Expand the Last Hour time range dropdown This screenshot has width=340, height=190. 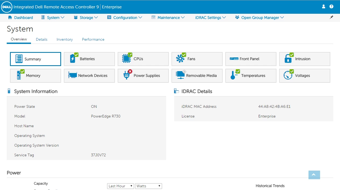121,186
